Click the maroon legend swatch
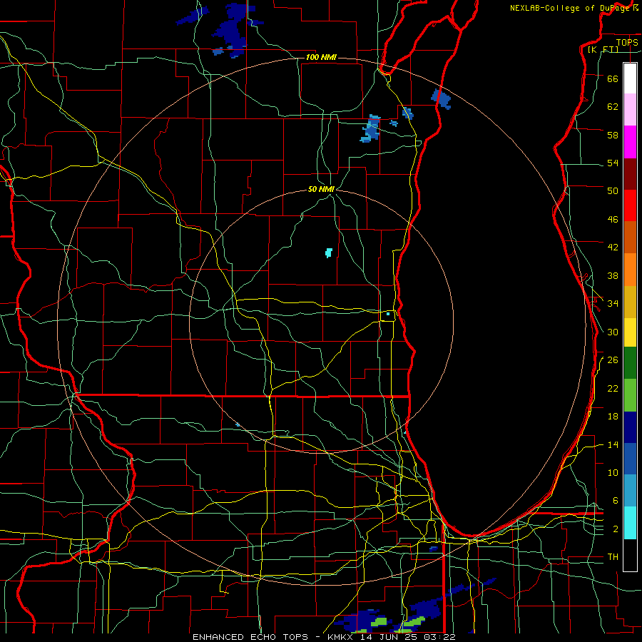642x642 pixels. click(630, 174)
